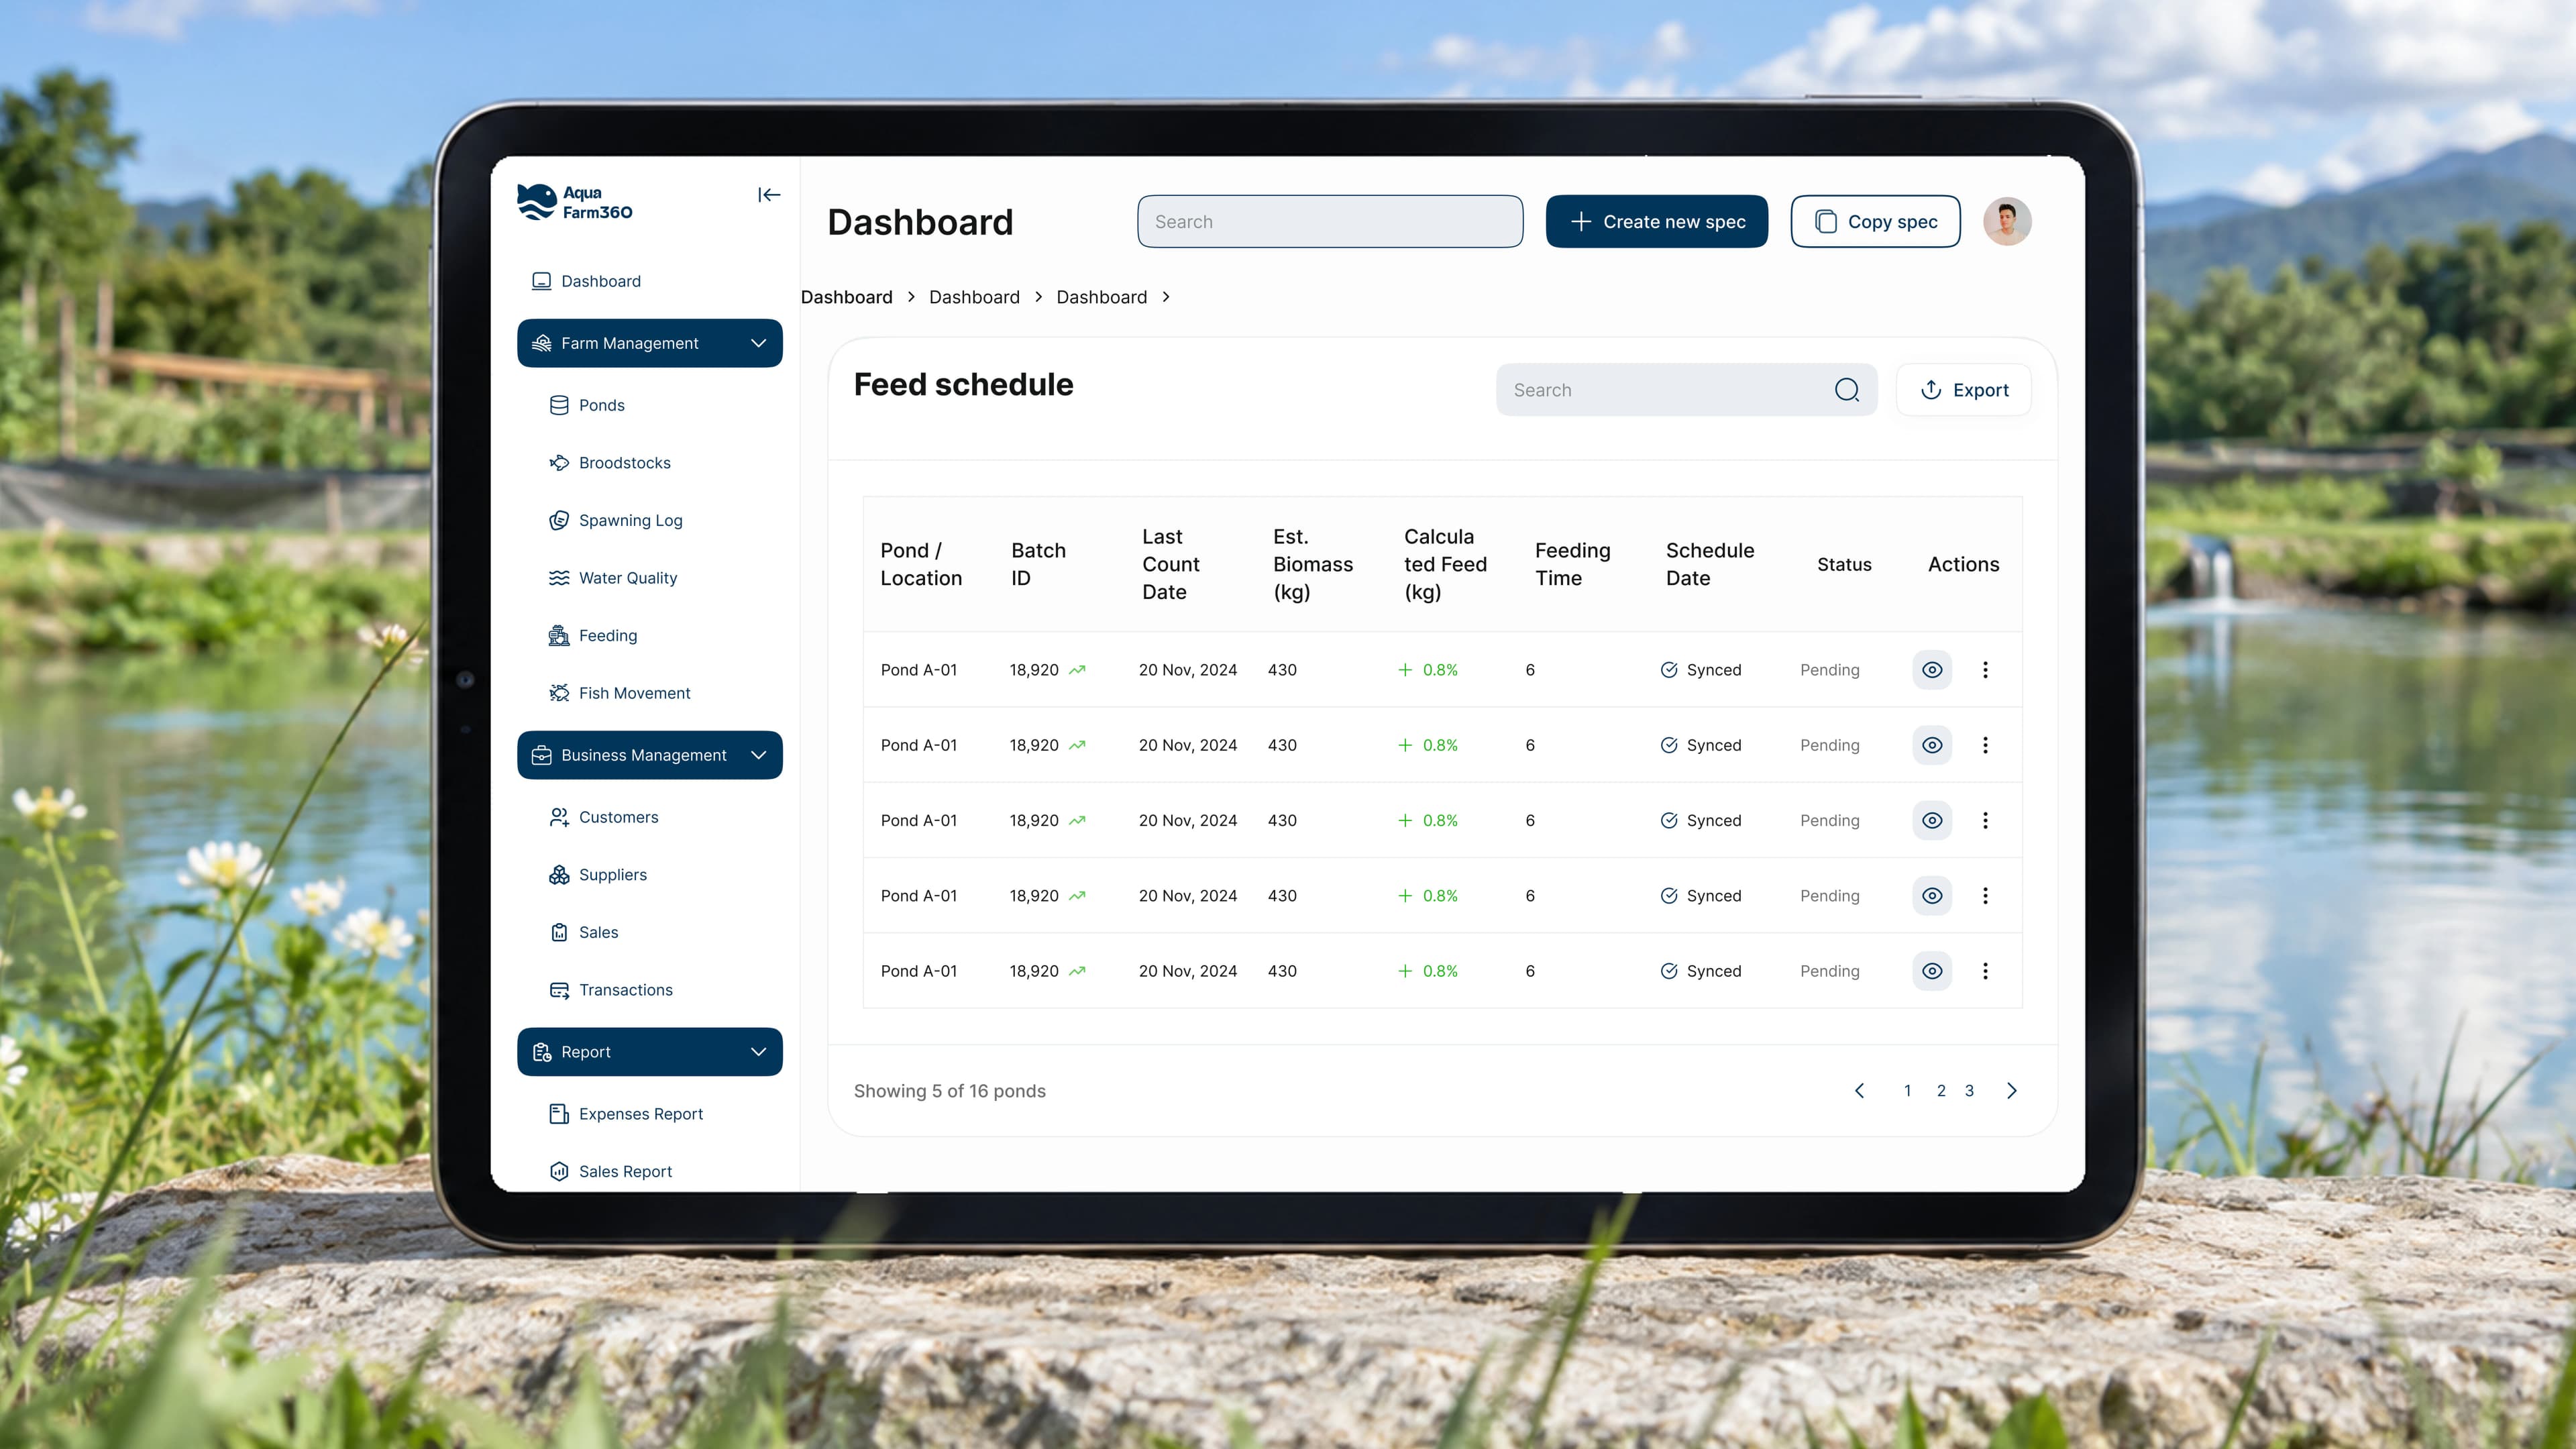The image size is (2576, 1449).
Task: Select page 3 in pagination
Action: click(1969, 1091)
